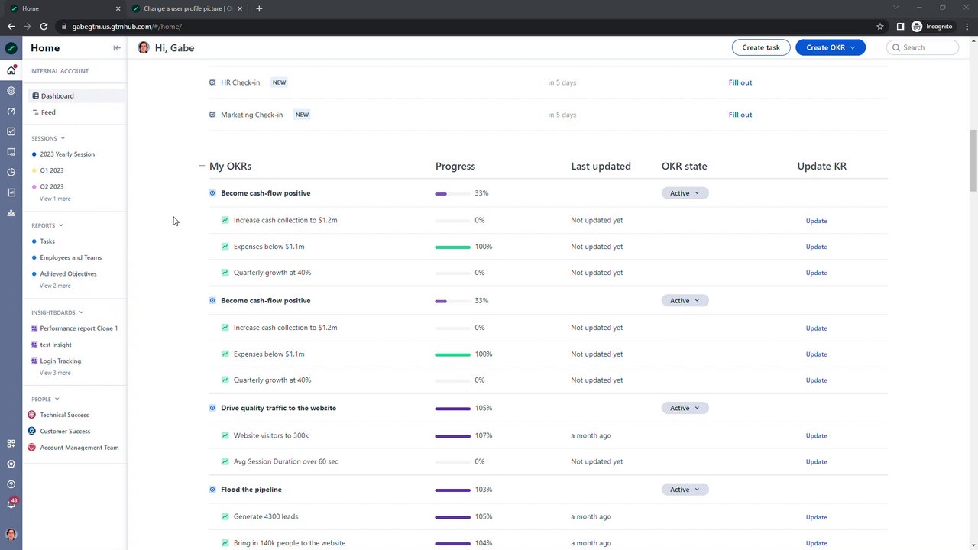Click the Customer Success team icon

click(x=31, y=431)
